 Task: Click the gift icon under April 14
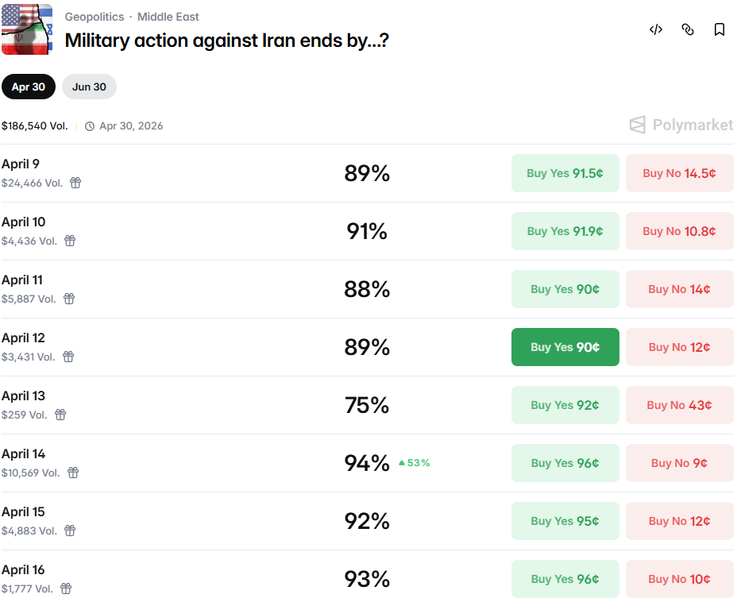73,473
